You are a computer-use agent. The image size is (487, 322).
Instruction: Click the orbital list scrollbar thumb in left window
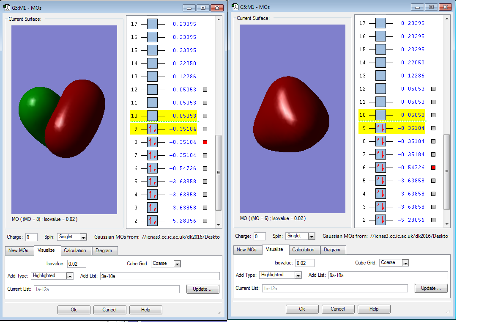218,172
